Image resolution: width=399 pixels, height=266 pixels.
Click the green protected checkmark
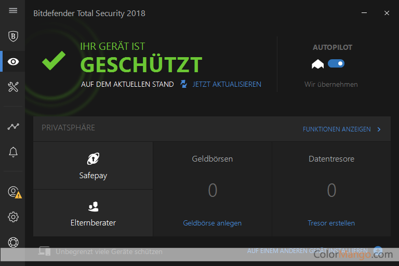click(54, 60)
